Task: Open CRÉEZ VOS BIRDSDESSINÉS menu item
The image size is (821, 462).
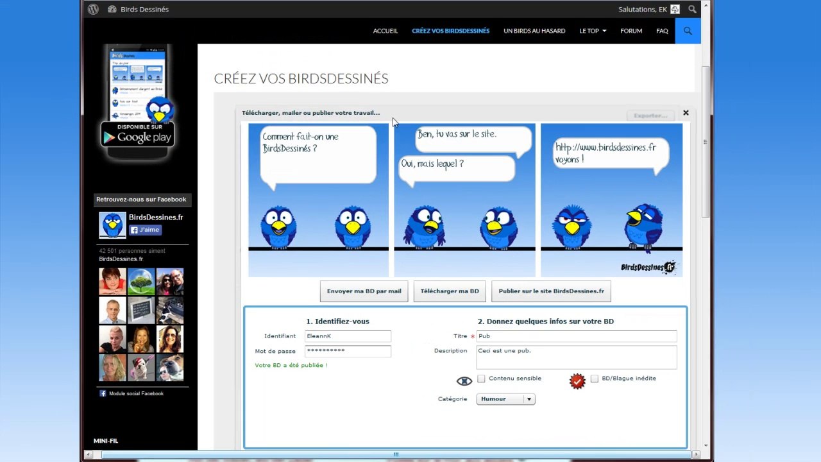Action: (x=450, y=31)
